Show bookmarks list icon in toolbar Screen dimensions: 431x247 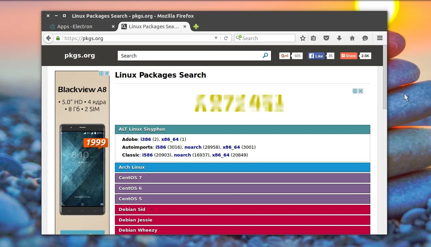click(x=313, y=38)
